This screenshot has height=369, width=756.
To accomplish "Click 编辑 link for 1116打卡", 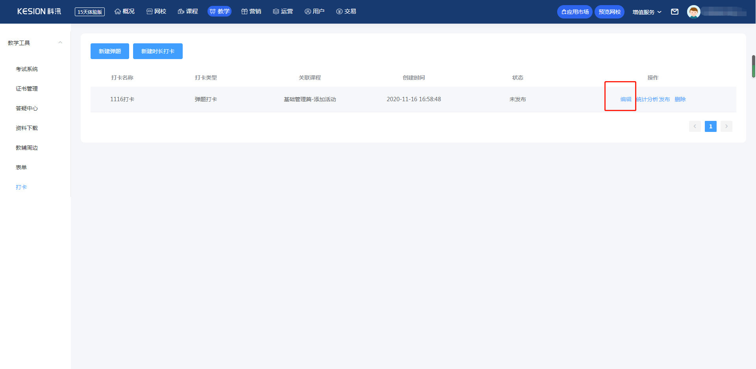I will pyautogui.click(x=626, y=99).
